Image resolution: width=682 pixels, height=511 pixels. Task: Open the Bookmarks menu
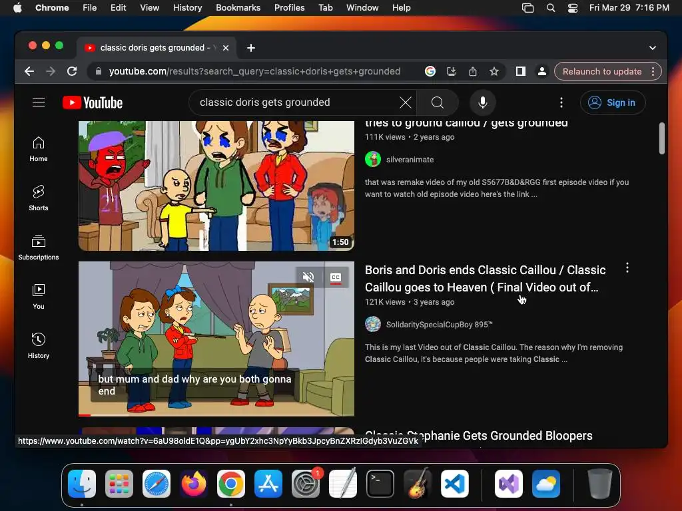(238, 8)
